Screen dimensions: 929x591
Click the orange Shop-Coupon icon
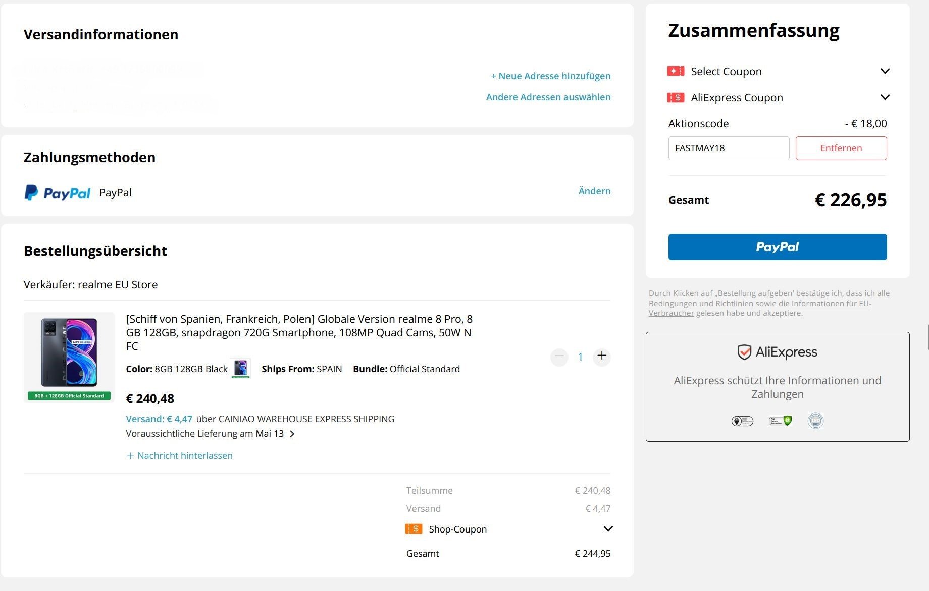tap(414, 528)
